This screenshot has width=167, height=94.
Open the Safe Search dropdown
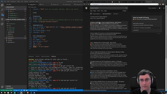click(x=107, y=14)
